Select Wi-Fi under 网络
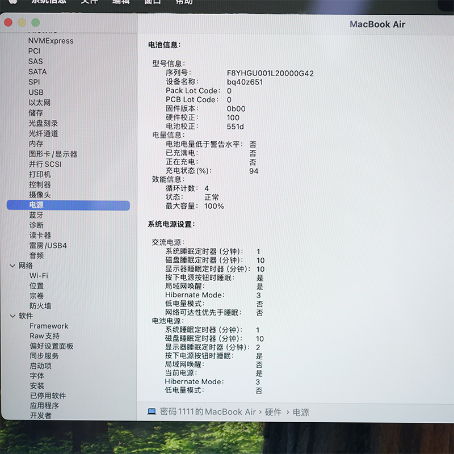The height and width of the screenshot is (454, 454). click(39, 276)
